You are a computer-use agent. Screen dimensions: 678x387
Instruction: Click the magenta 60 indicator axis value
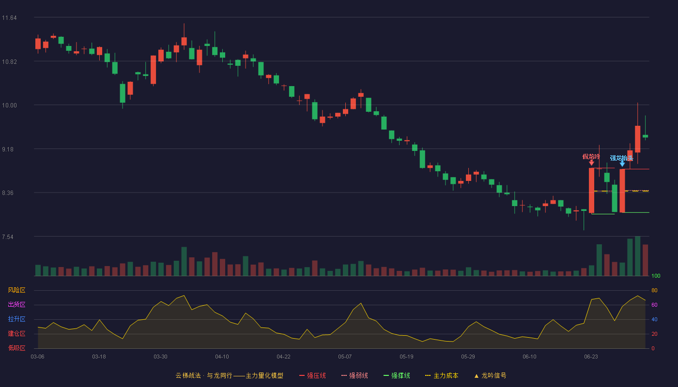point(654,305)
